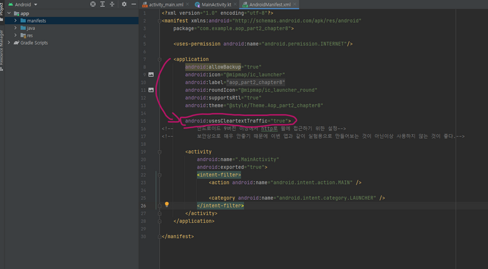Click the locate opened file target icon
The image size is (488, 269).
point(93,4)
